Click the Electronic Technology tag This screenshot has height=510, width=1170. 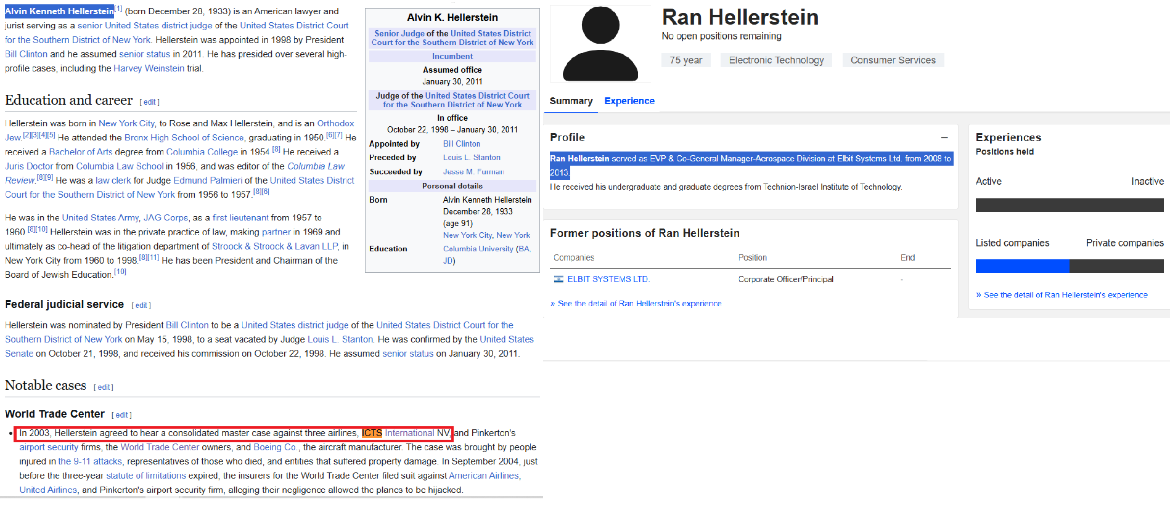point(776,60)
